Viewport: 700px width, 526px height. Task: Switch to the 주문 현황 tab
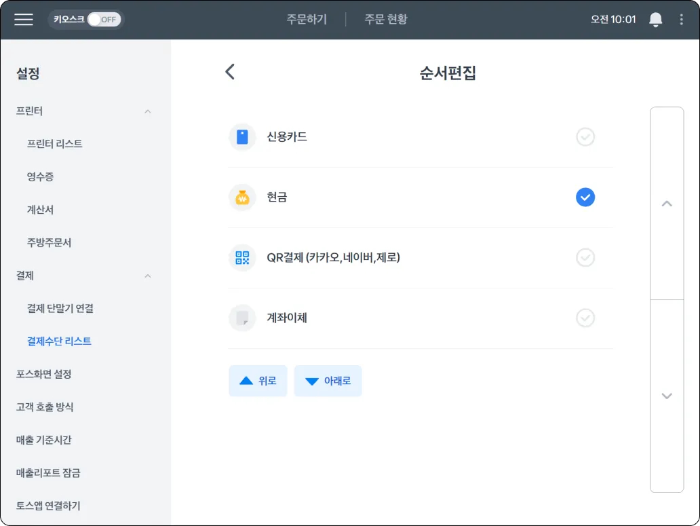(385, 20)
